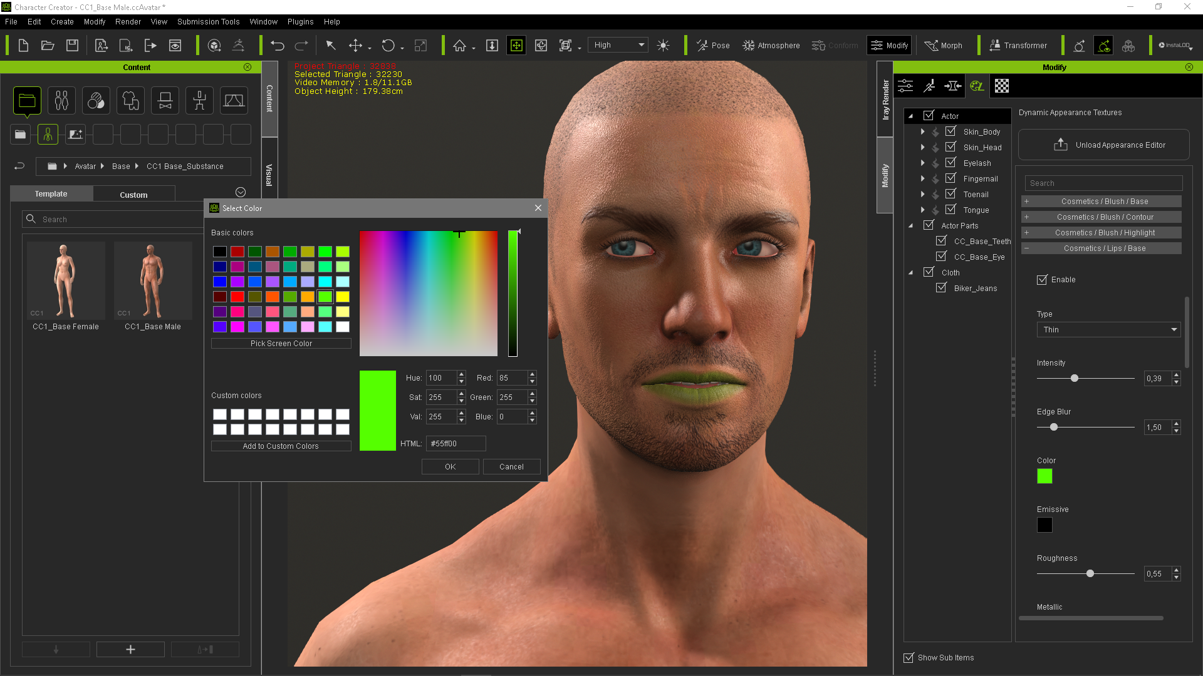1203x676 pixels.
Task: Click the New Project icon in toolbar
Action: tap(23, 45)
